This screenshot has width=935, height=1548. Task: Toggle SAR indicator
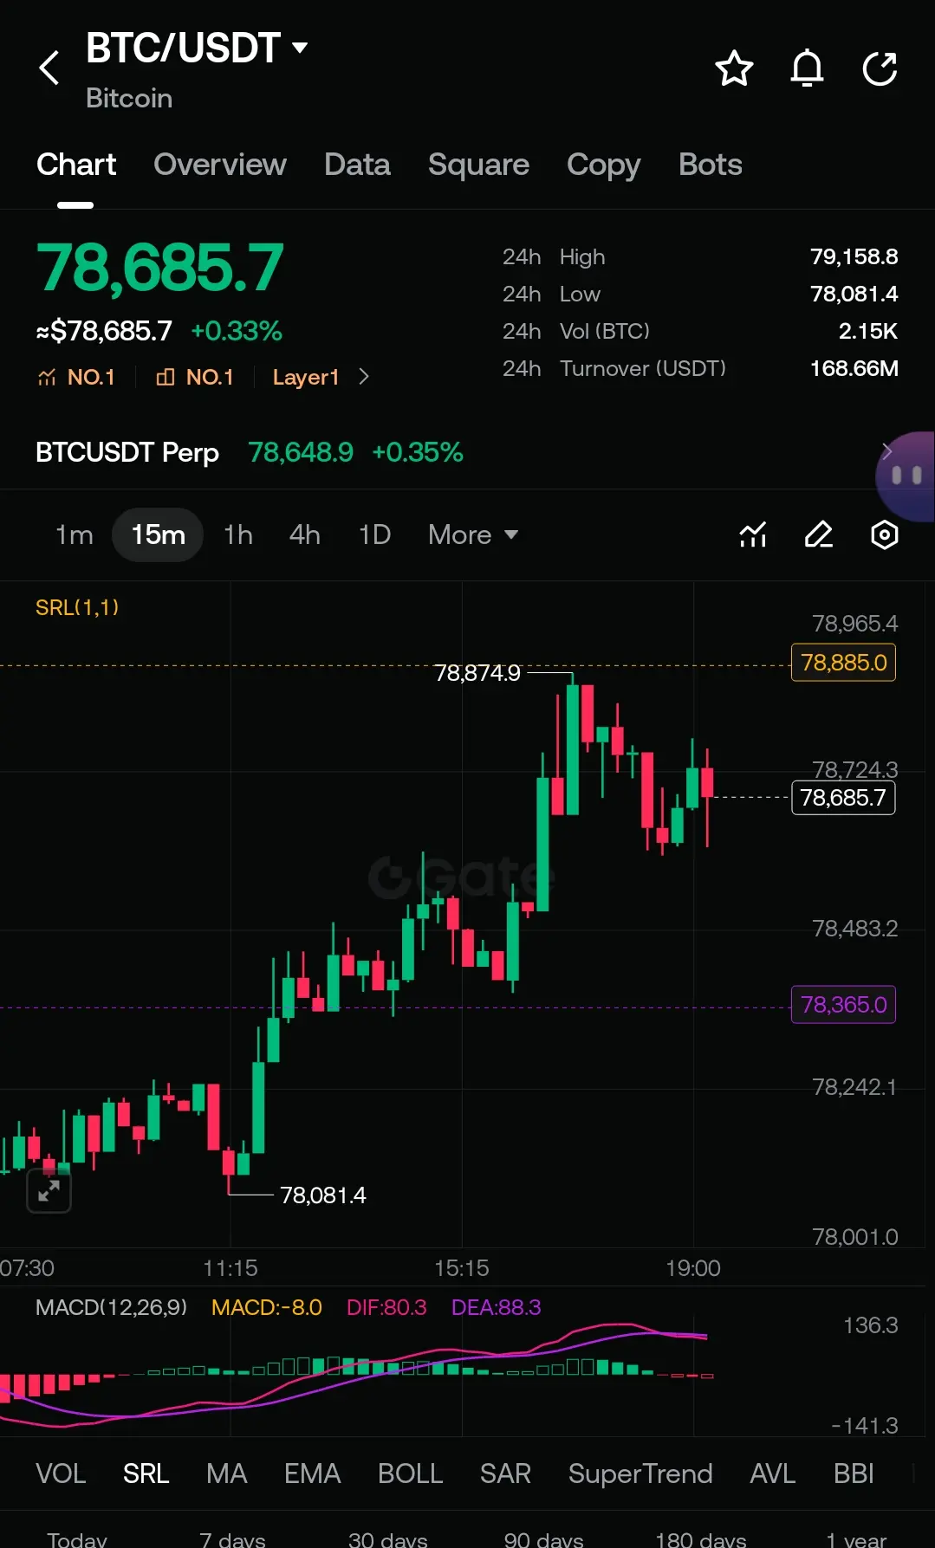[505, 1474]
